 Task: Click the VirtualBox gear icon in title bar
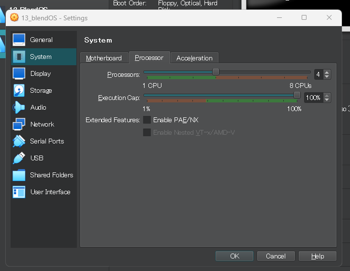15,17
